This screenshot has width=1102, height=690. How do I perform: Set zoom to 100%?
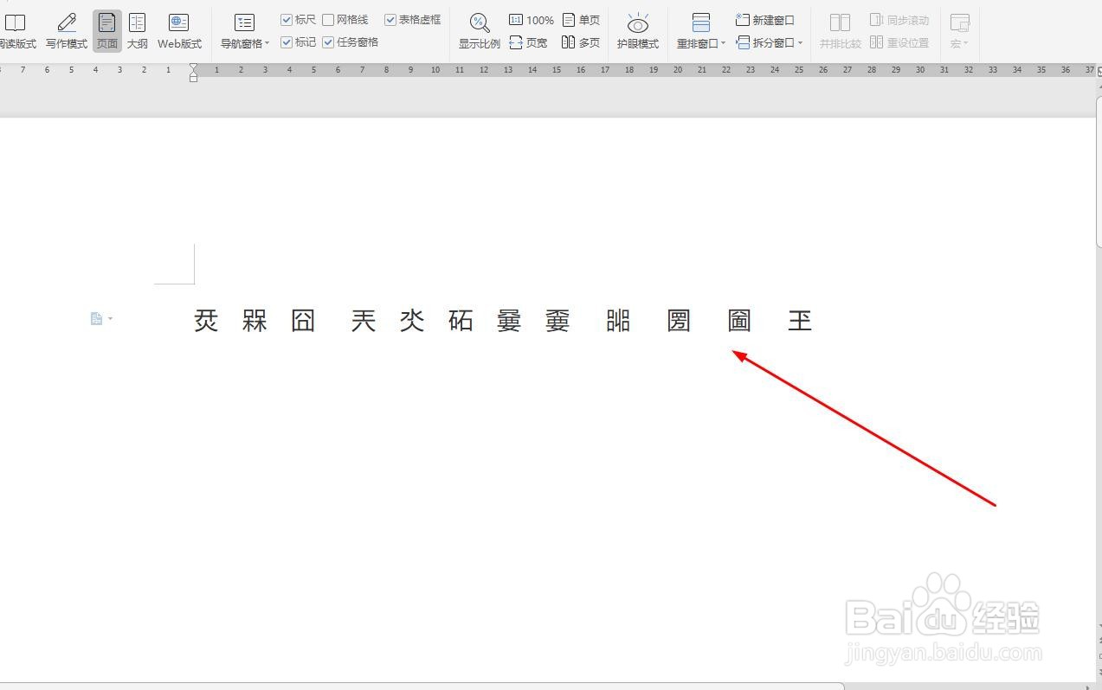(x=532, y=20)
